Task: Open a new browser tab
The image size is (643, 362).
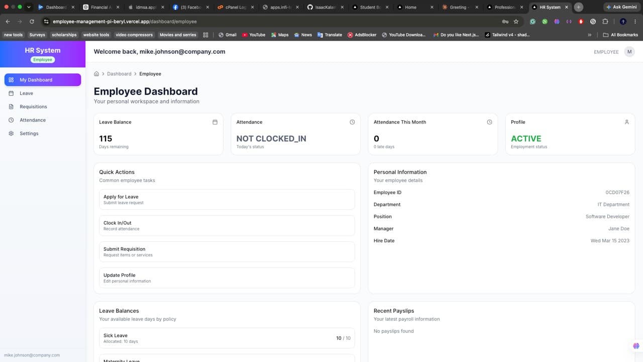Action: point(579,7)
